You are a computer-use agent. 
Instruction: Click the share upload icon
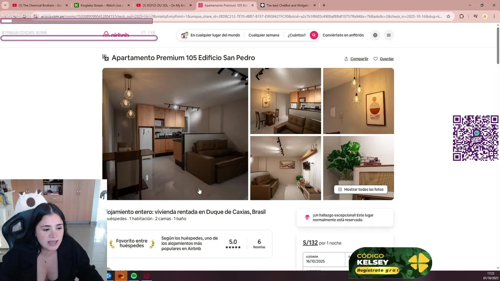point(346,59)
